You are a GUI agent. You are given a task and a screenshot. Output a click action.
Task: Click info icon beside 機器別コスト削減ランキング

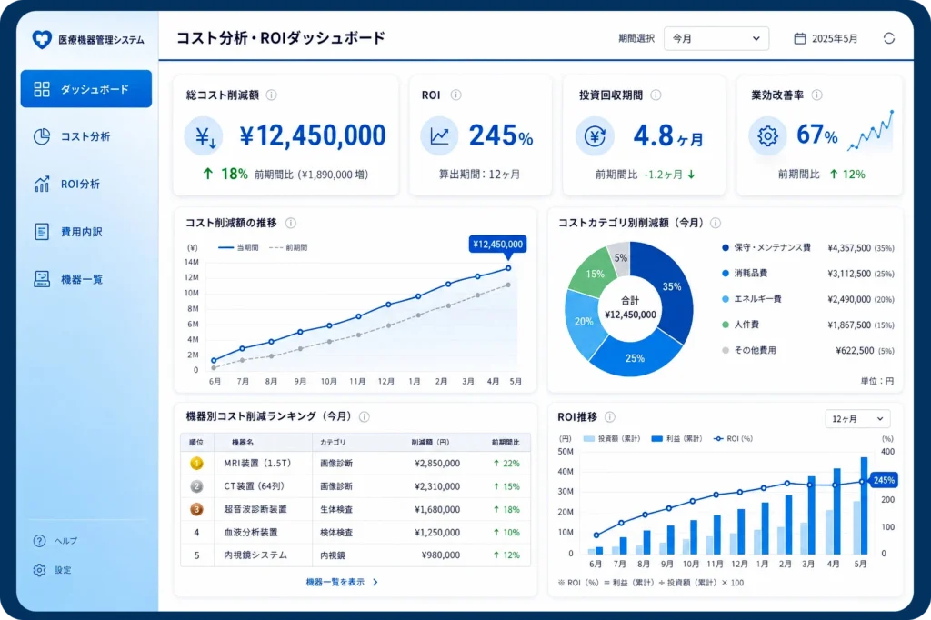[365, 417]
